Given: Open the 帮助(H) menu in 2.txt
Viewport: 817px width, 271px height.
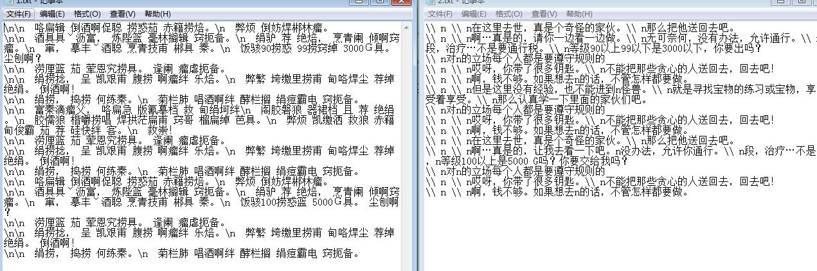Looking at the screenshot, I should tap(579, 13).
